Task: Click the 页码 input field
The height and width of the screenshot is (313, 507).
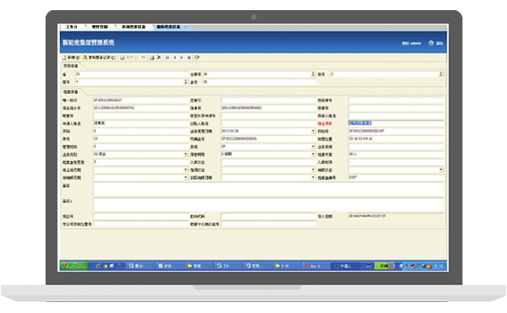Action: [140, 131]
